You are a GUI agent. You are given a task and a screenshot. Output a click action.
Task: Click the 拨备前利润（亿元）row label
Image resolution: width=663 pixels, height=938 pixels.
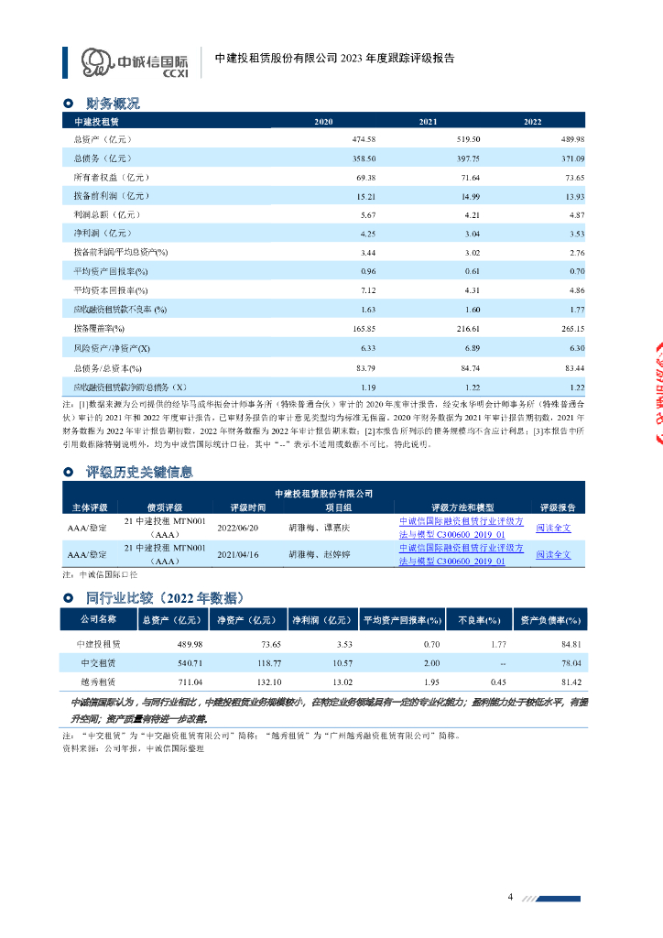click(111, 196)
